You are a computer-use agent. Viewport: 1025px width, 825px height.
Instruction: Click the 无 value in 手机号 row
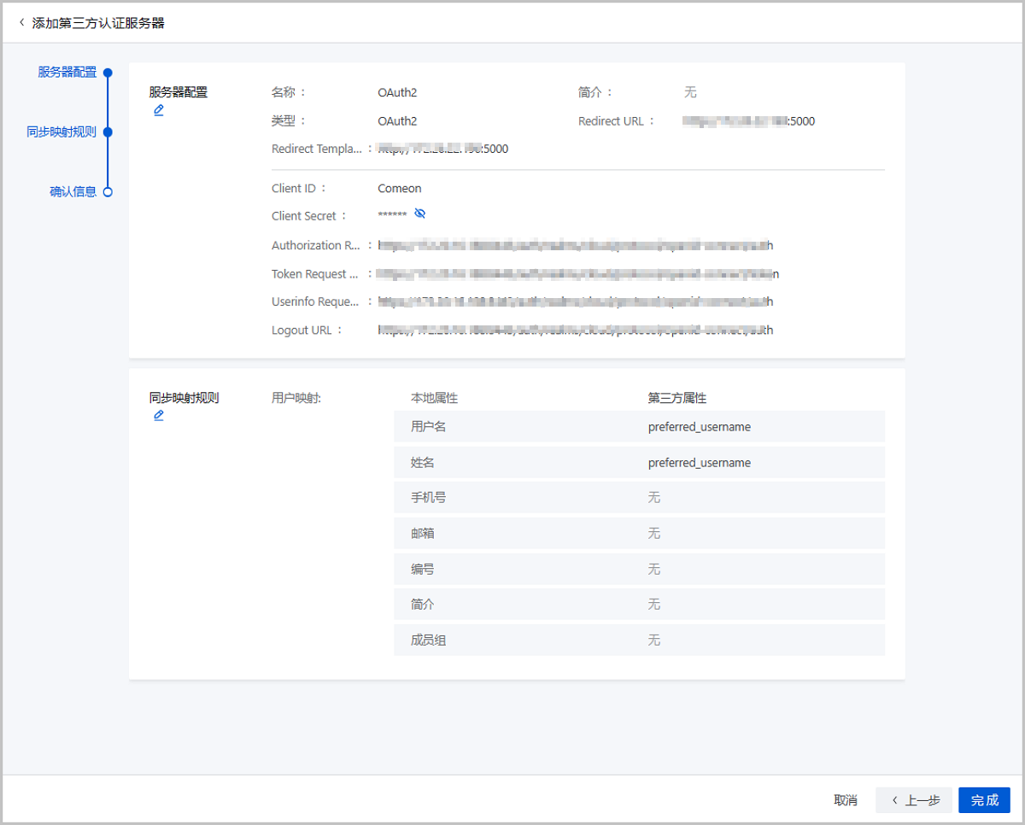(654, 497)
